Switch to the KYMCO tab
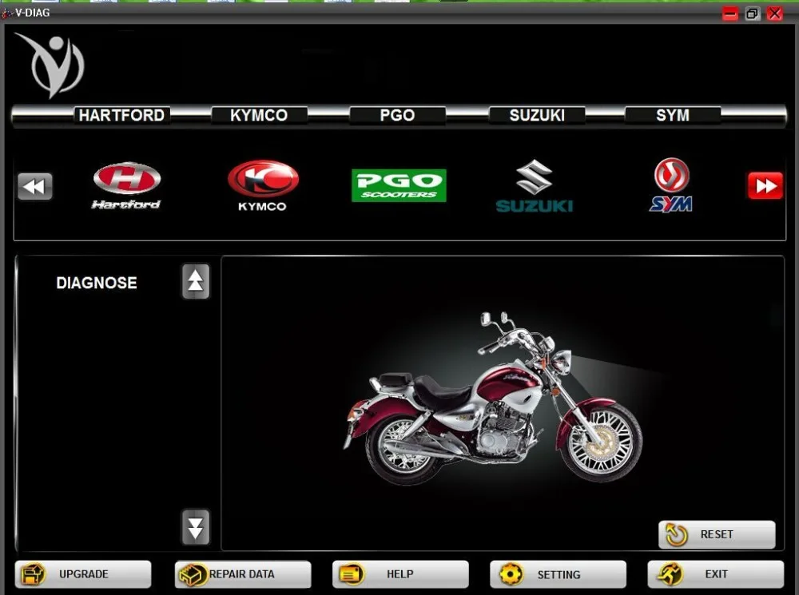Viewport: 799px width, 595px height. pyautogui.click(x=259, y=115)
